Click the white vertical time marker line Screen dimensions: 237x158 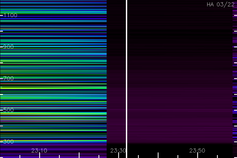126,79
